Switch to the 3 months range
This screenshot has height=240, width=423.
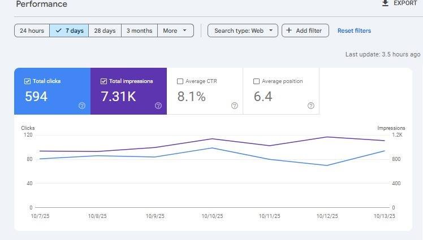tap(140, 30)
